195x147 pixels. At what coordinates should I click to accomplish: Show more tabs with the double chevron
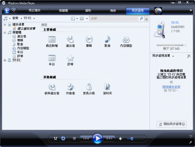191,10
